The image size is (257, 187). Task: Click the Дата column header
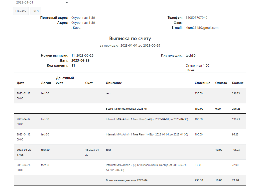(21, 83)
